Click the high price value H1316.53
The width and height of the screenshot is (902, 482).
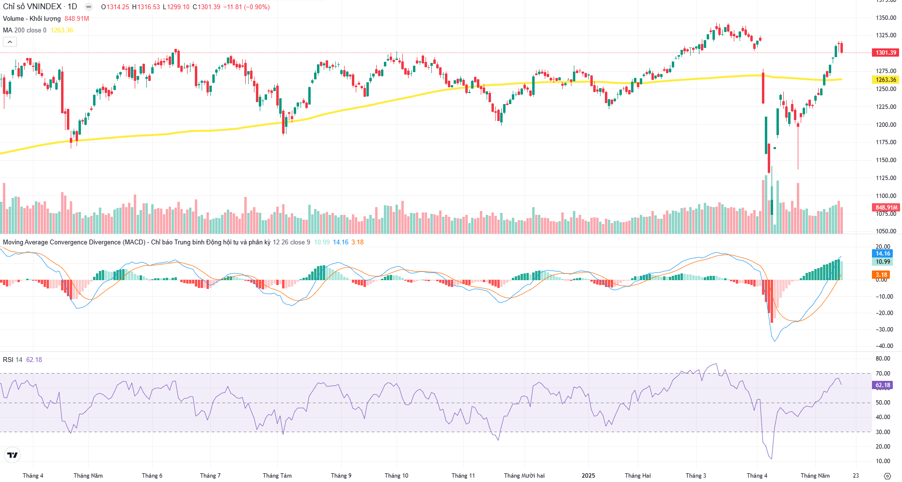tap(146, 7)
